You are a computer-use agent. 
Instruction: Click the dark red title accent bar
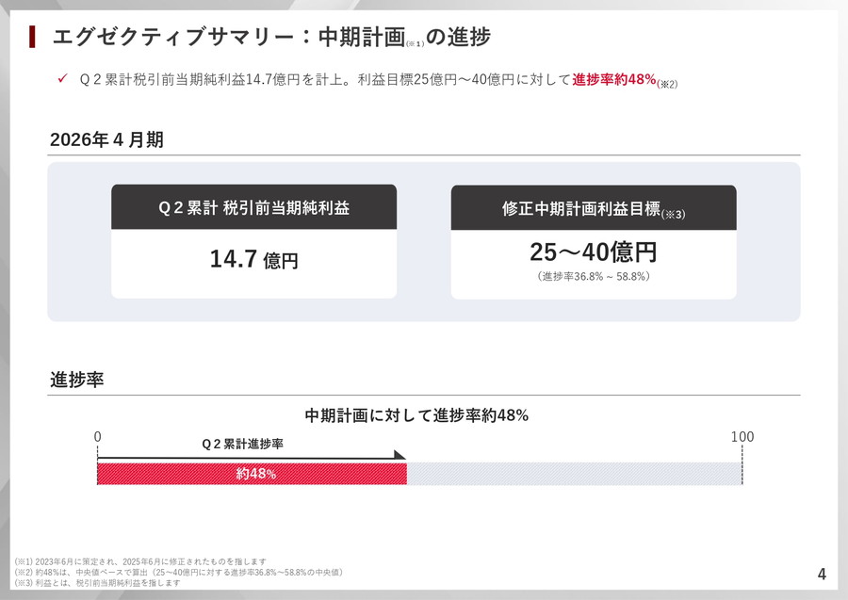[33, 37]
